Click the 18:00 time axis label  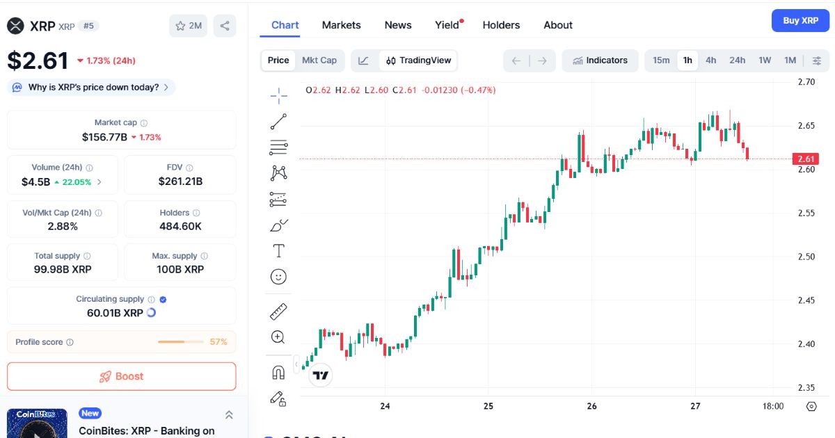pos(773,407)
